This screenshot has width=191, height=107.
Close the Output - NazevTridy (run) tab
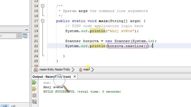click(75, 77)
